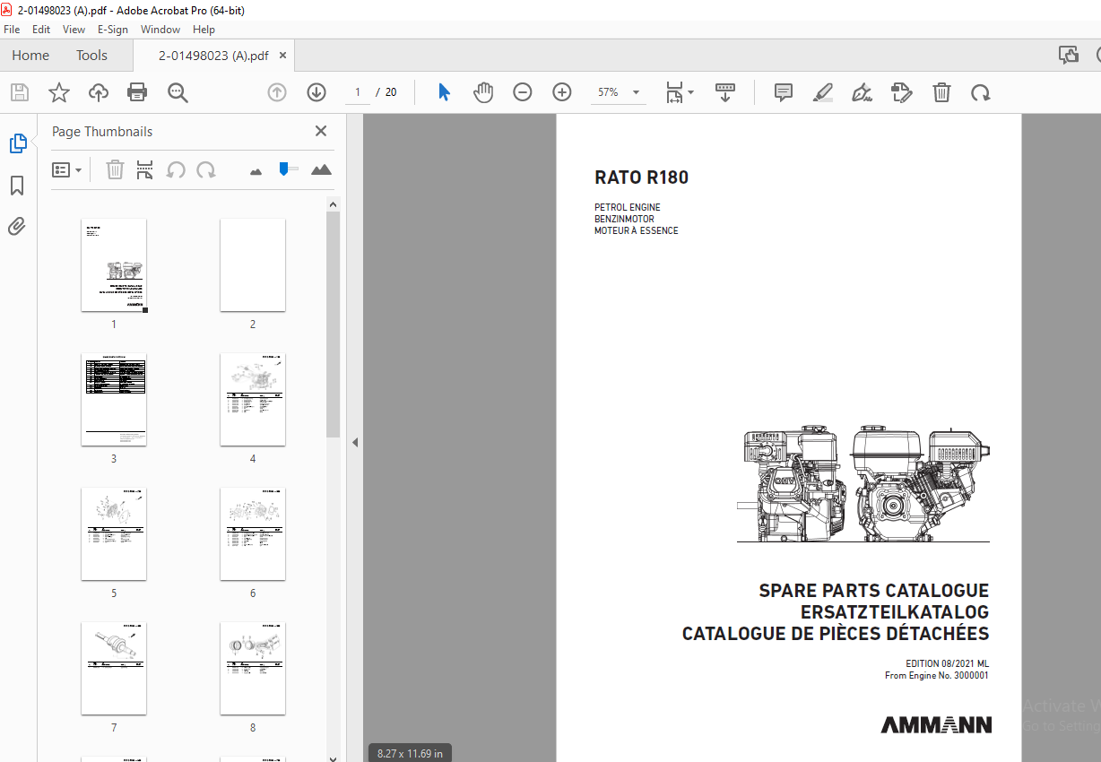The width and height of the screenshot is (1101, 762).
Task: Click the Save file icon
Action: pyautogui.click(x=20, y=92)
